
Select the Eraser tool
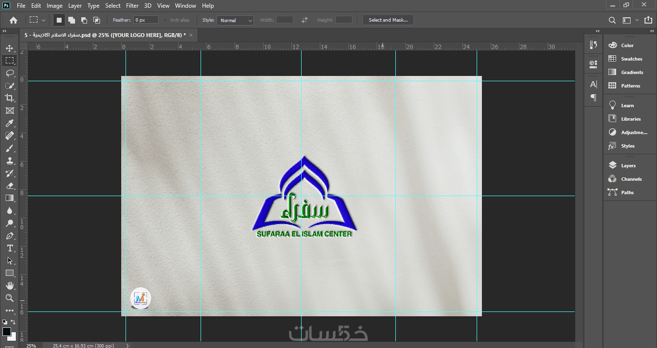click(x=10, y=186)
